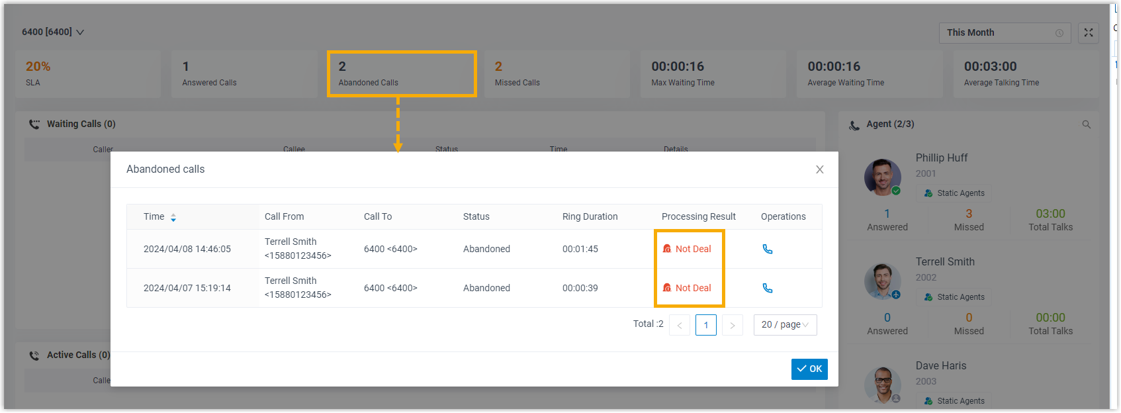Search agents using the magnifier icon
This screenshot has width=1121, height=413.
click(x=1086, y=124)
